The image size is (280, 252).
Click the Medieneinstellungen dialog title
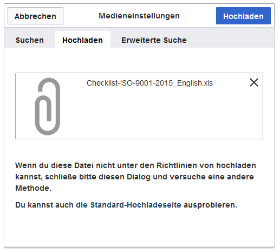(x=139, y=16)
